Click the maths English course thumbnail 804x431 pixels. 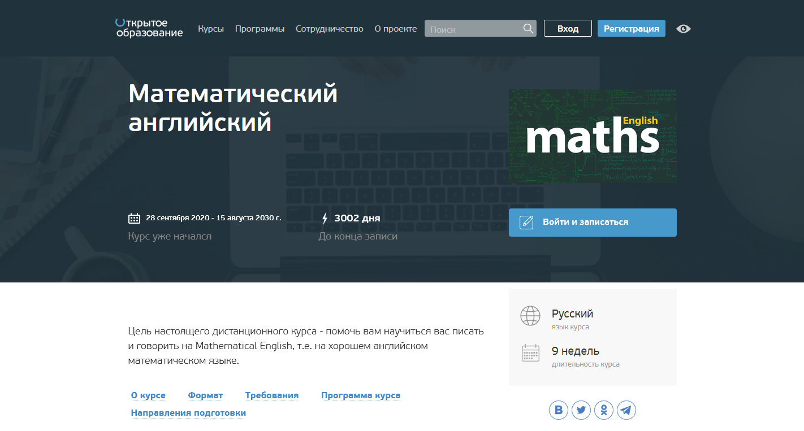click(x=592, y=136)
